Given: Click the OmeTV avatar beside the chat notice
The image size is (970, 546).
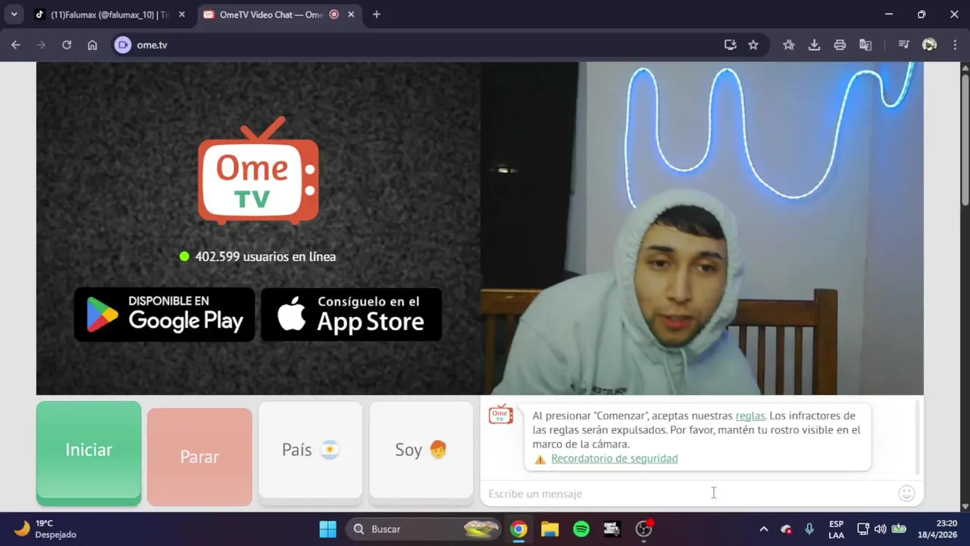Looking at the screenshot, I should (501, 414).
